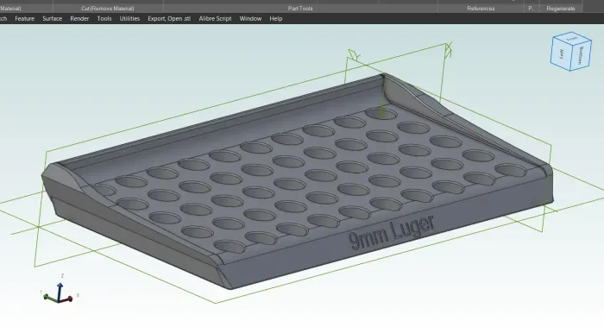Open the Surface menu
This screenshot has width=604, height=327.
(x=53, y=18)
